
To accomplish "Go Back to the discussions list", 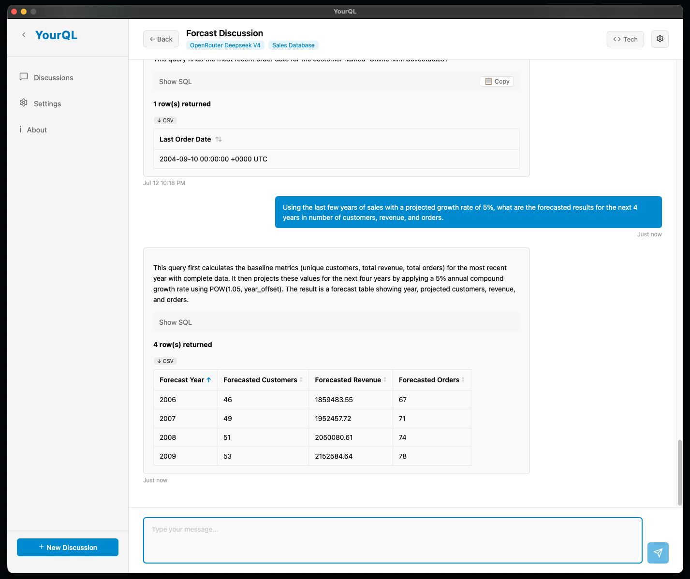I will click(x=161, y=39).
